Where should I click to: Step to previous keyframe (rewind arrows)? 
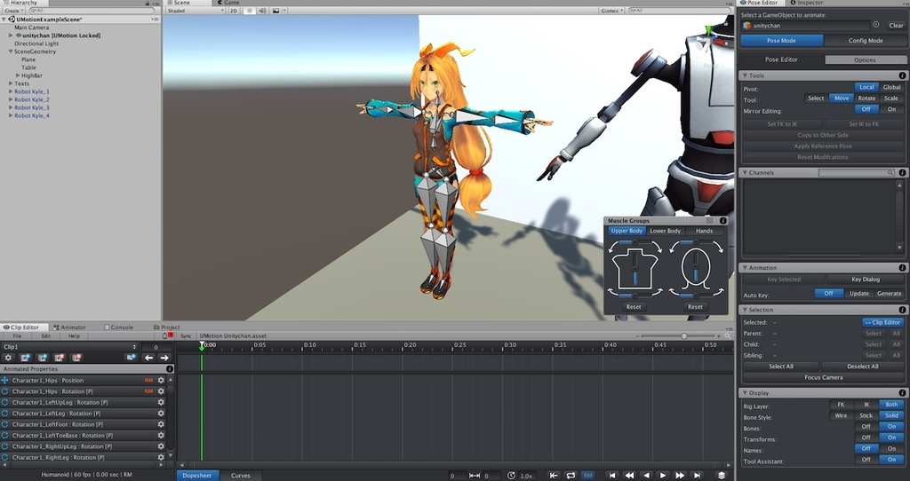629,475
